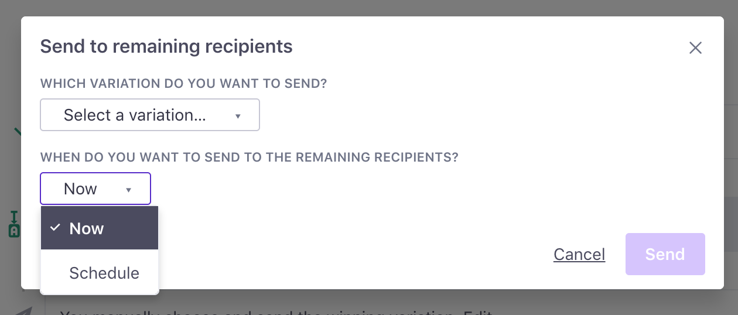
Task: Click the "Which variation do you want to send?" label
Action: [183, 84]
